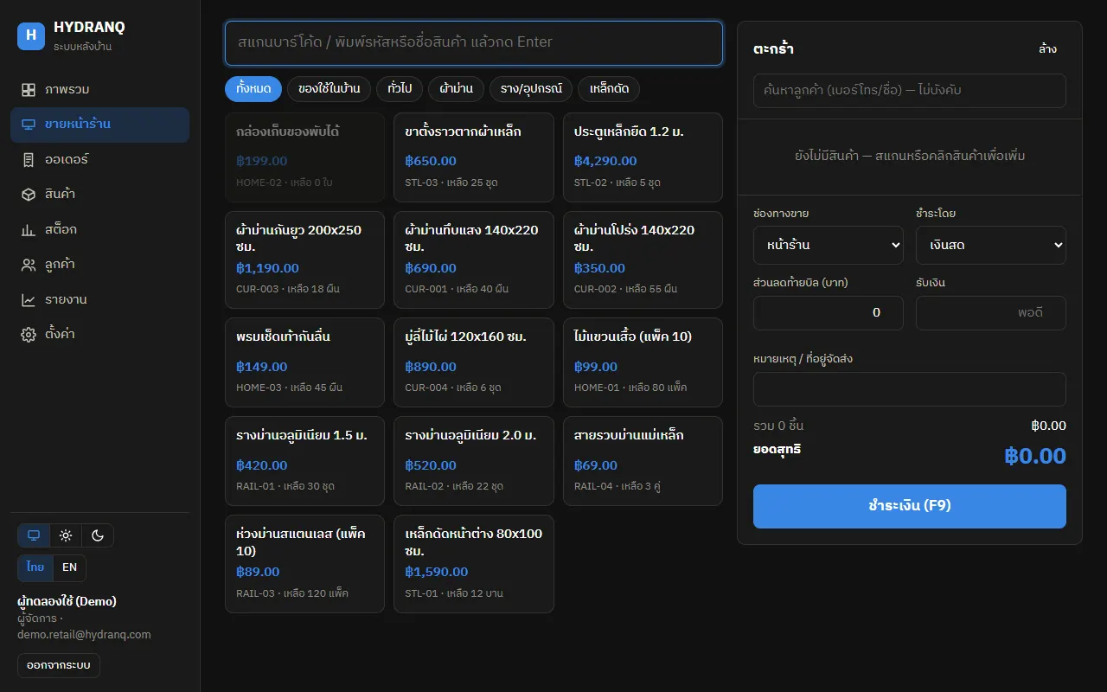
Task: Add เหล็กดัดหน้าต่าง 80x100 ซม. to cart
Action: coord(474,564)
